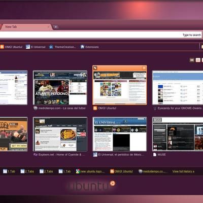The height and width of the screenshot is (203, 203).
Task: Click soccer ball favicon in recently closed bar
Action: [x=141, y=172]
